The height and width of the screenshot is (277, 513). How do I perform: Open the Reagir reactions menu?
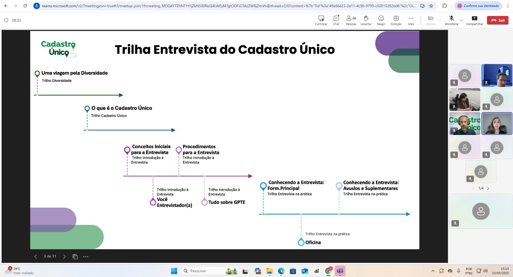[x=381, y=20]
